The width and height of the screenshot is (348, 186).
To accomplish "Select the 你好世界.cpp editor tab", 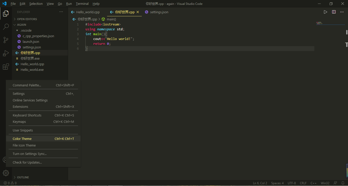I will [125, 12].
